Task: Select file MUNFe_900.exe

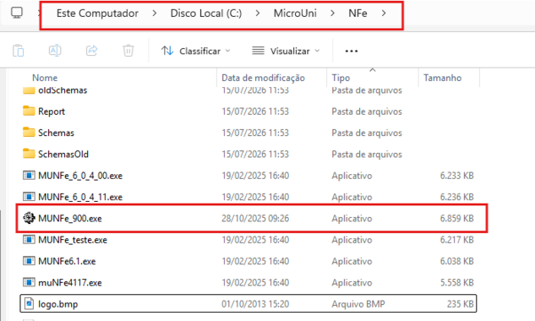Action: pos(70,218)
